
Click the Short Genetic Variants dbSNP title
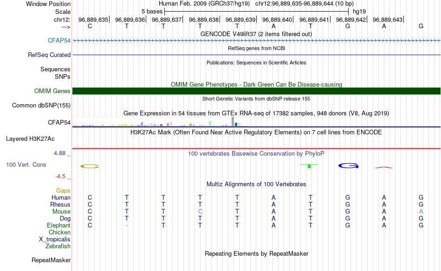[x=256, y=99]
